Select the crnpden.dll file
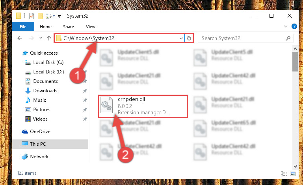Screen dimensions: 303x185 coord(143,106)
